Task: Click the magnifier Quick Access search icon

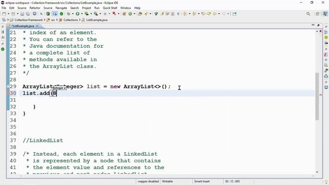Action: 308,14
